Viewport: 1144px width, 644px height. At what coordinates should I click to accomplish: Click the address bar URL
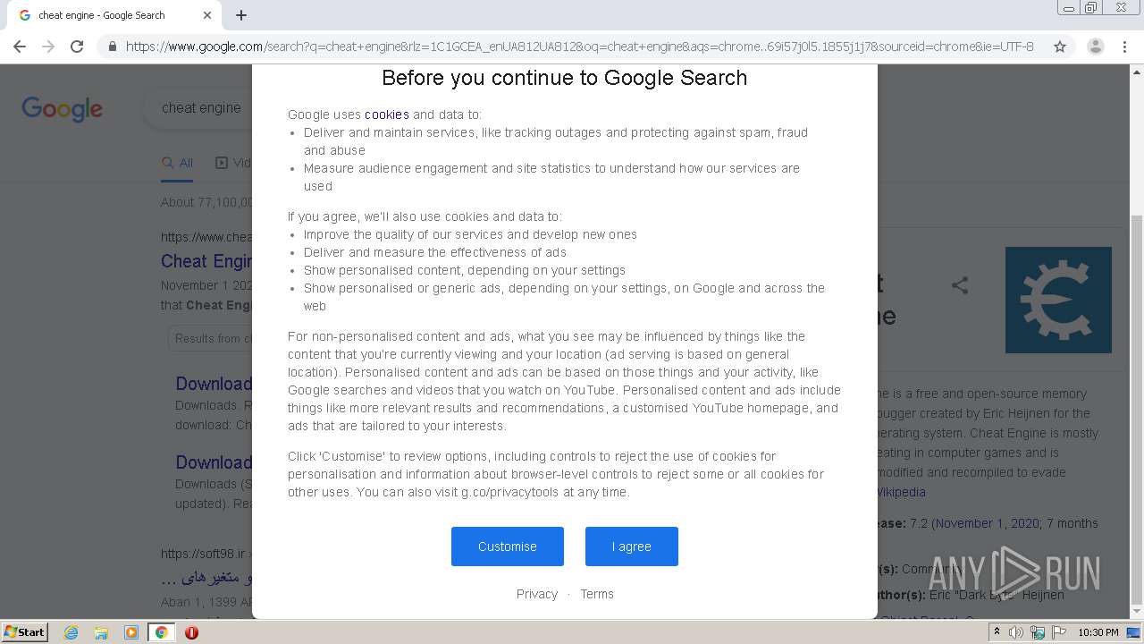(579, 47)
